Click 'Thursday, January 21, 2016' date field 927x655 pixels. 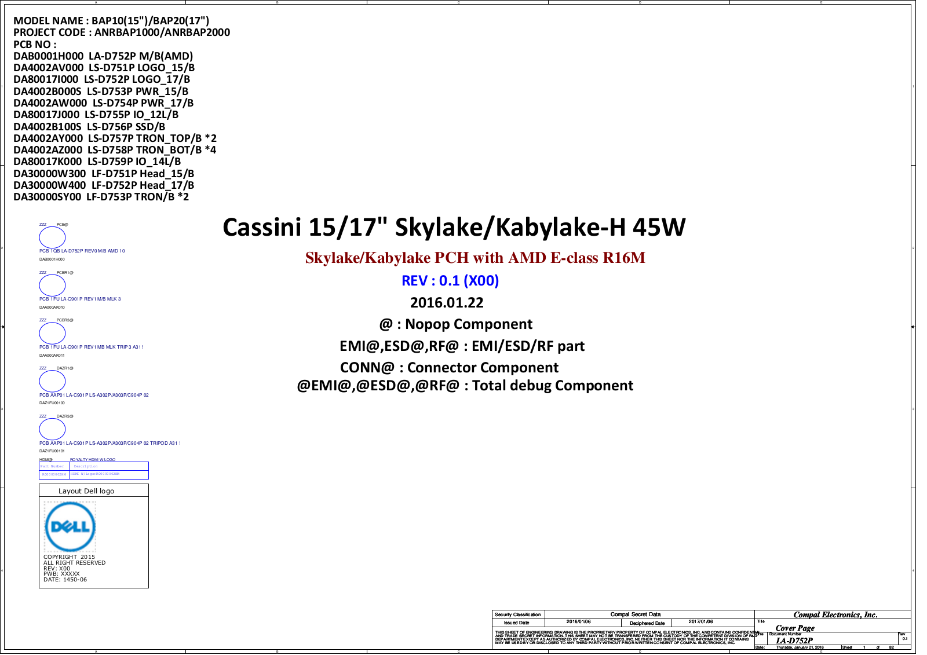[800, 648]
